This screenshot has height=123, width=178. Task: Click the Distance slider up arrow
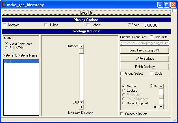[x=81, y=46]
